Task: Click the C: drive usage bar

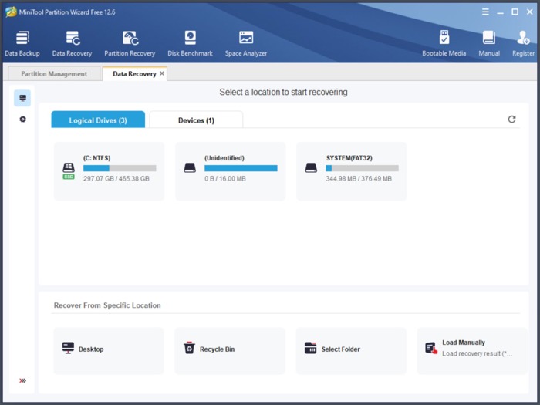Action: 120,168
